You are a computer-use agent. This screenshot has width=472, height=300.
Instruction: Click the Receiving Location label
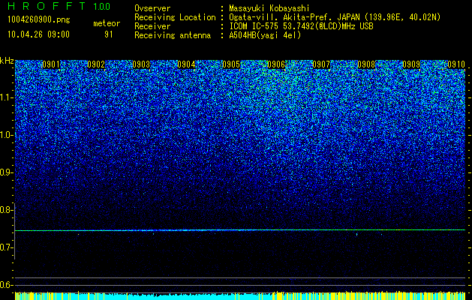click(175, 17)
